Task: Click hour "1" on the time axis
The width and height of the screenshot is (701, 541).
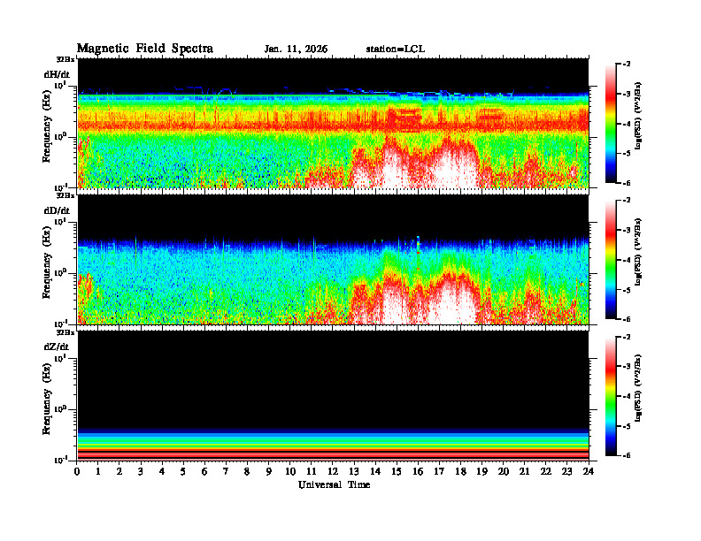Action: (98, 471)
